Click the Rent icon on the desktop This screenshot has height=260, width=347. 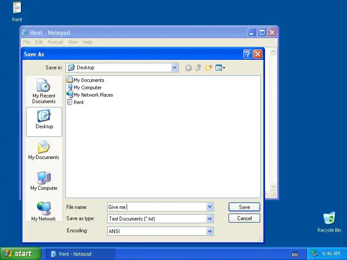pyautogui.click(x=17, y=12)
